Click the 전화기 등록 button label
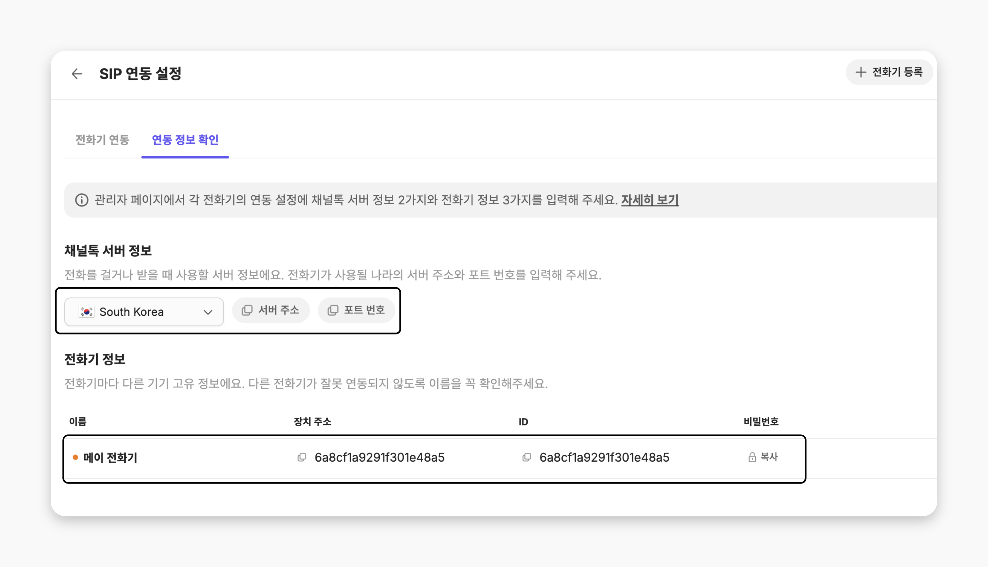This screenshot has width=988, height=567. [897, 72]
